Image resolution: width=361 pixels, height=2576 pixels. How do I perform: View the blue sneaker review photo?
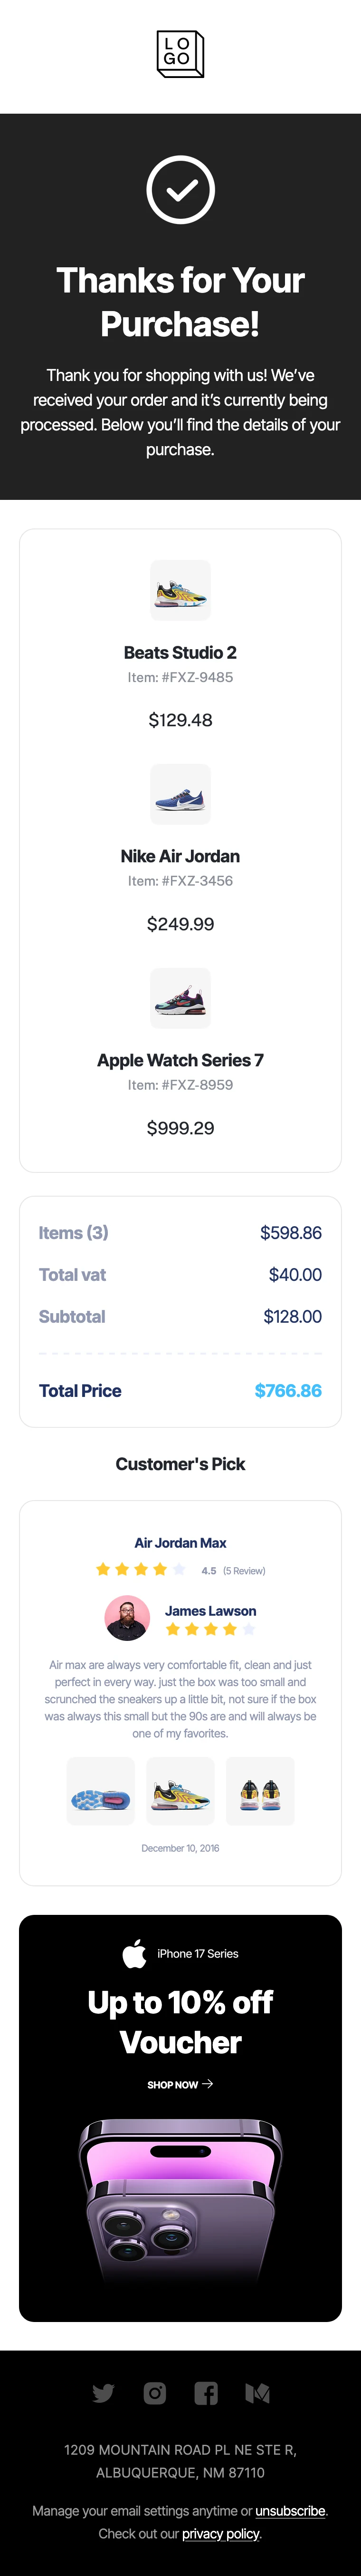tap(100, 1791)
